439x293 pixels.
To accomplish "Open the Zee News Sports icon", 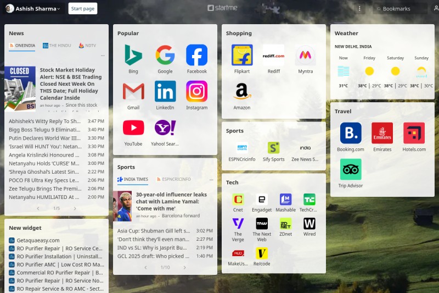I will pos(305,148).
